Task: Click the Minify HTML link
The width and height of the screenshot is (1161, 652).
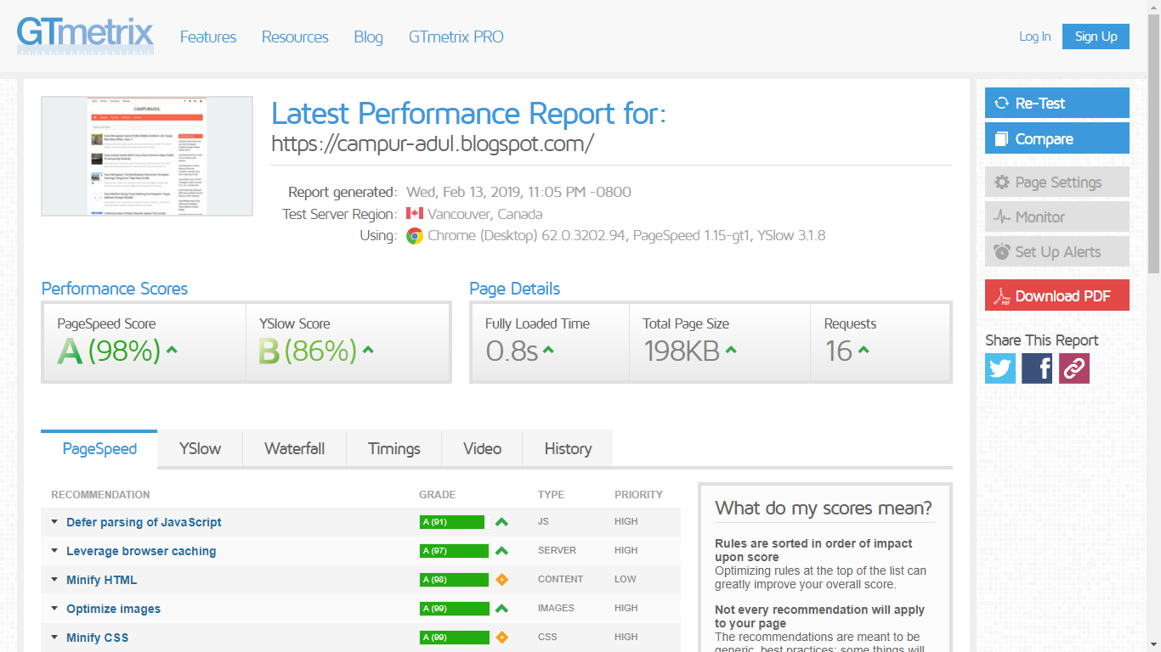Action: click(101, 580)
